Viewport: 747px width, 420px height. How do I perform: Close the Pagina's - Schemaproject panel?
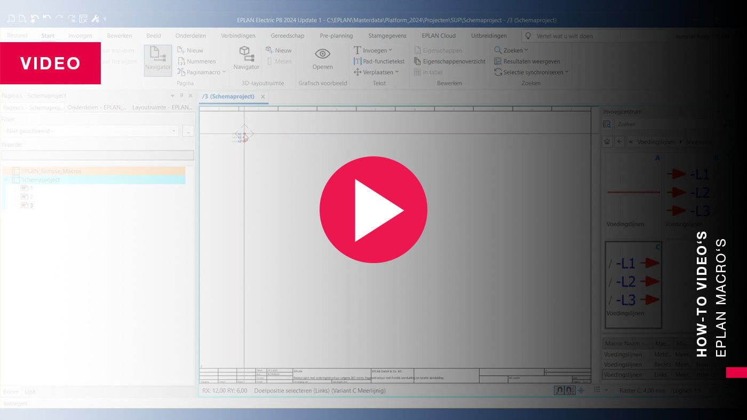point(190,96)
